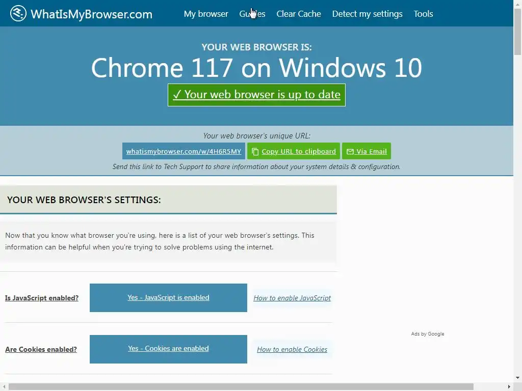Click the Send this link to Tech Support text
This screenshot has height=391, width=522.
(257, 166)
